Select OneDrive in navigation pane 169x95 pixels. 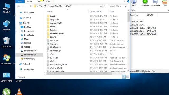25,18
